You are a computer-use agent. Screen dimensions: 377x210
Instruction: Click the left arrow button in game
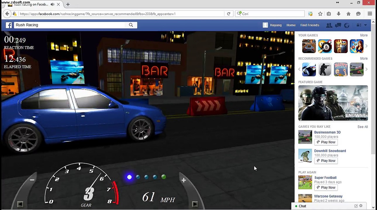click(x=20, y=204)
